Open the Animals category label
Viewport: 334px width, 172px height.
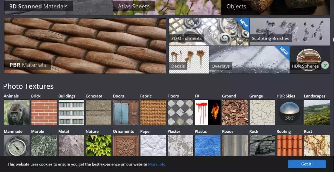(11, 96)
